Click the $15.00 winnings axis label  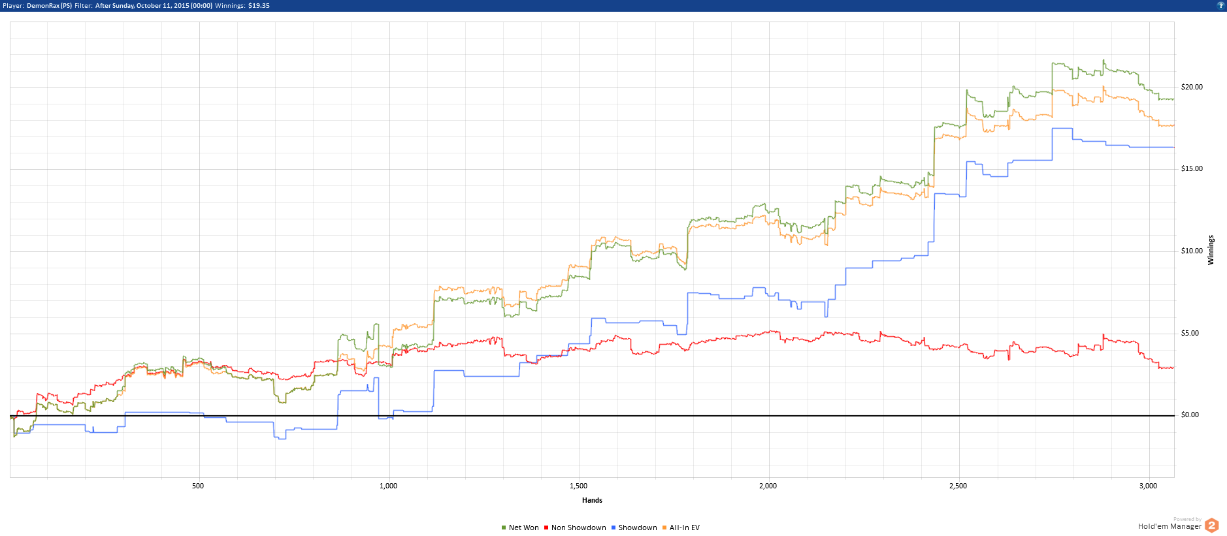(x=1192, y=168)
